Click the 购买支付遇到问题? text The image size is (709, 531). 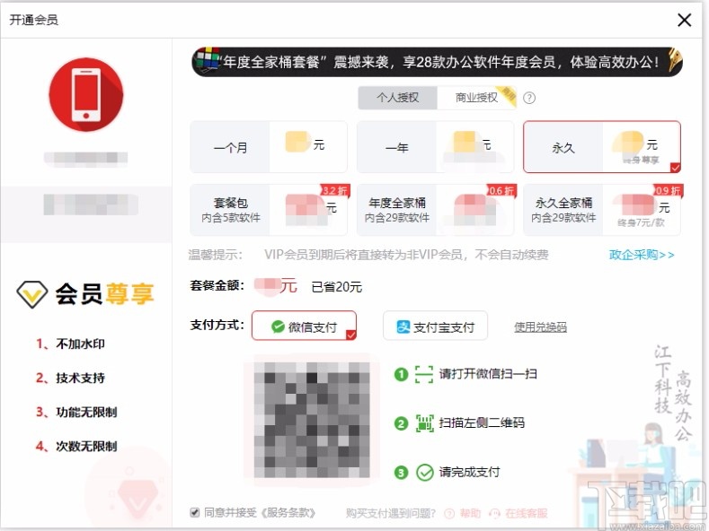pos(391,513)
